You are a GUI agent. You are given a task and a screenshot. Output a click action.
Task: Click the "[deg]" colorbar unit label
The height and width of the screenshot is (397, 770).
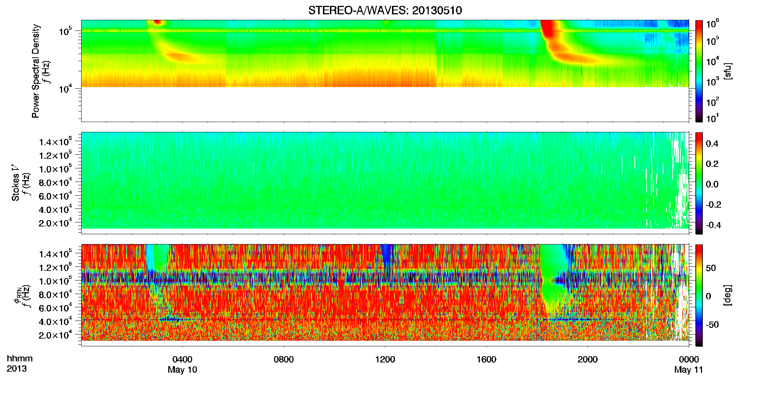(x=728, y=295)
